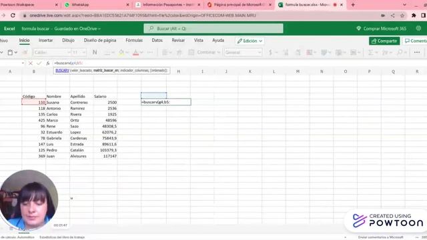Toggle bold with the N button
427x240 pixels.
tap(95, 52)
